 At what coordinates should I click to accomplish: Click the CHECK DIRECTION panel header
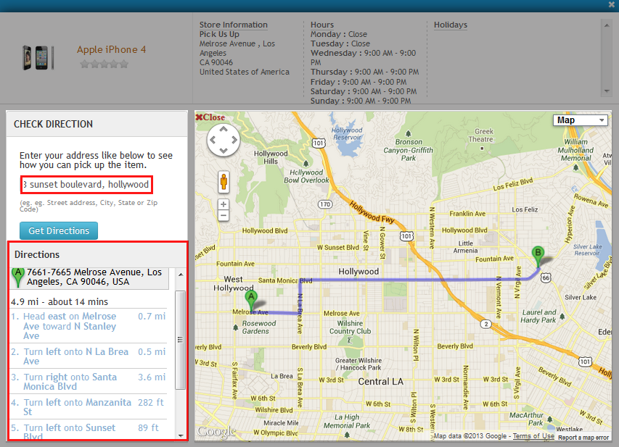[97, 124]
